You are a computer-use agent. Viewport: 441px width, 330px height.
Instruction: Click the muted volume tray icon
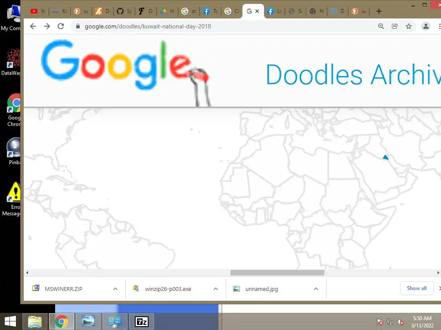pos(401,322)
